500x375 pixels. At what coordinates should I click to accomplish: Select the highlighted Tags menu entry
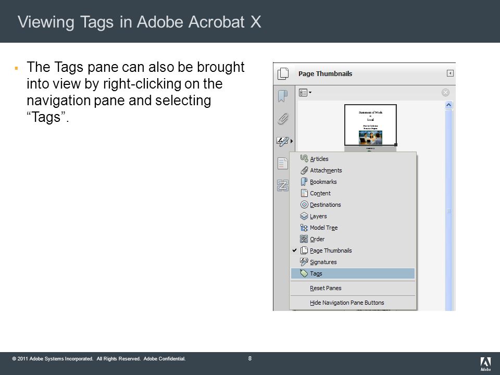(353, 273)
